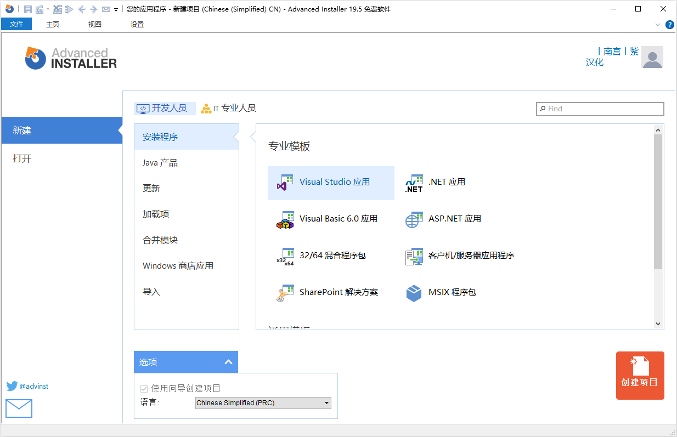Click the Run project arrow icon
The image size is (677, 437).
[69, 9]
